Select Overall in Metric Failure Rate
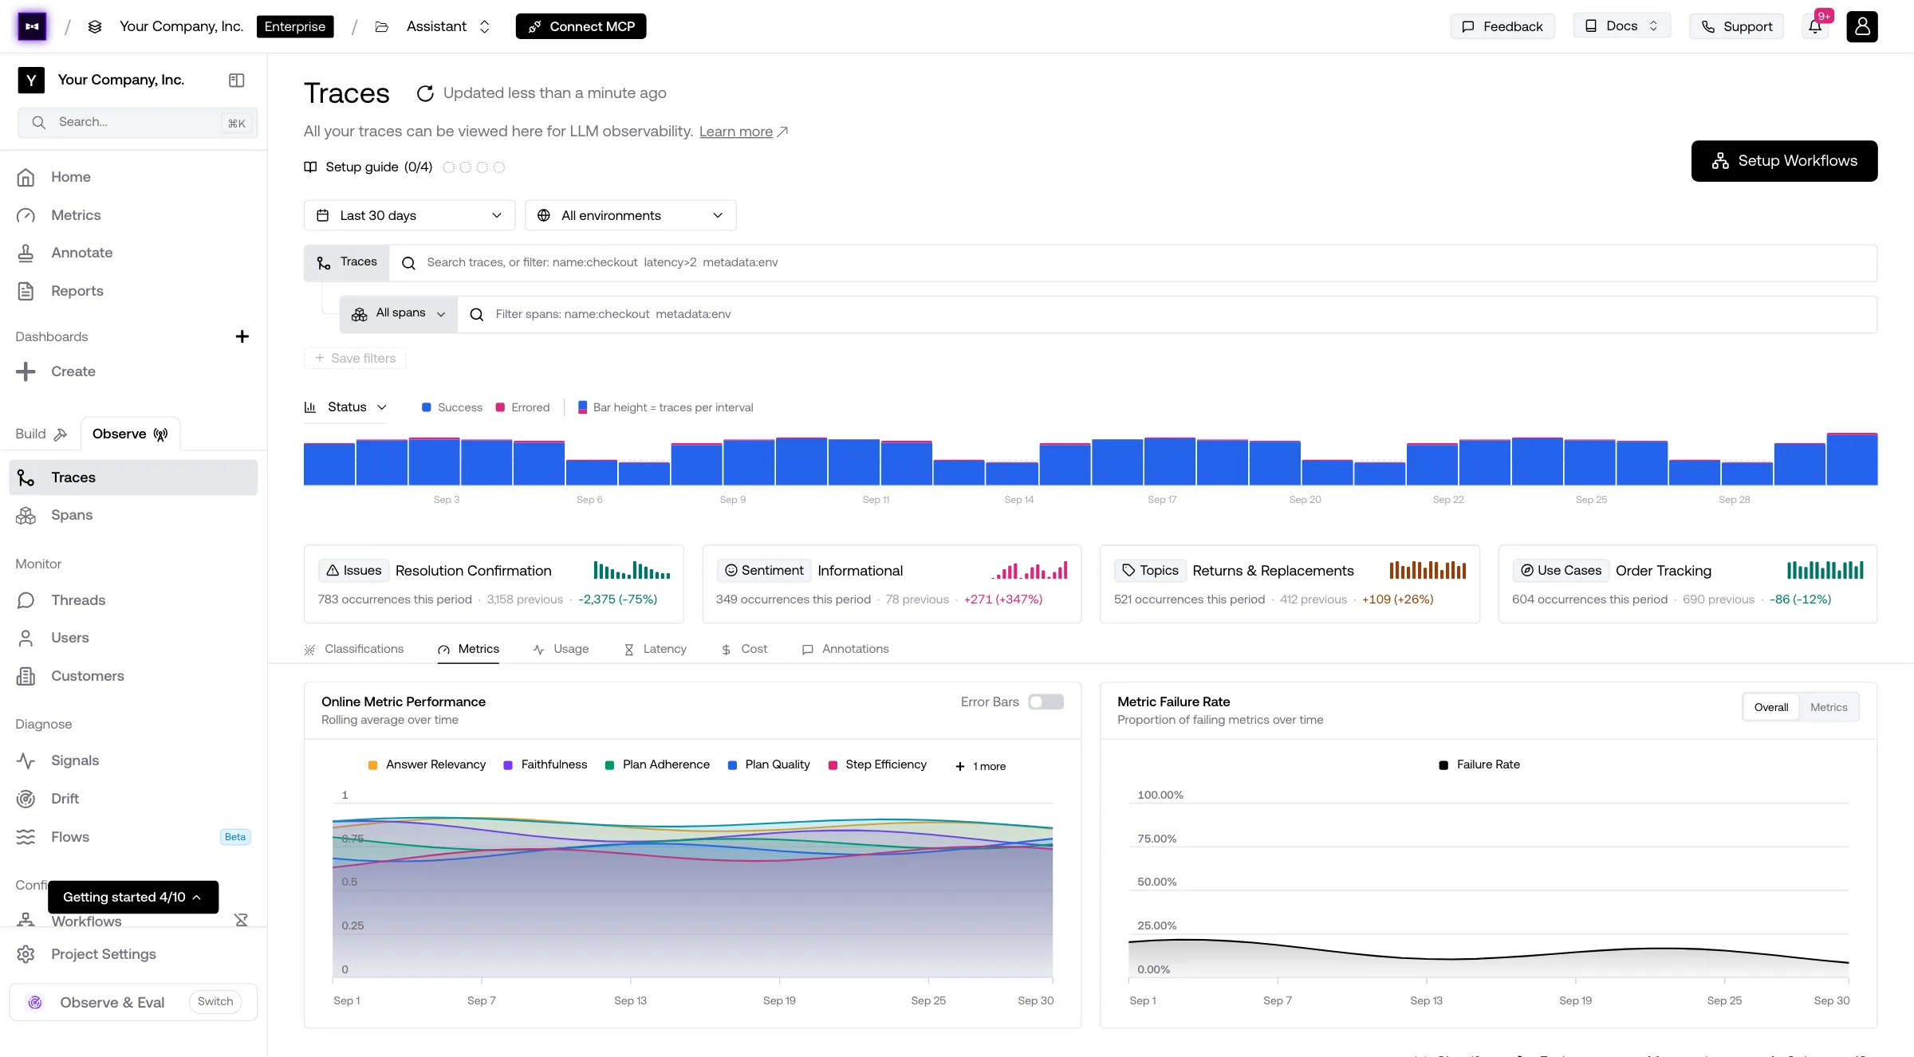The image size is (1914, 1057). [1771, 707]
